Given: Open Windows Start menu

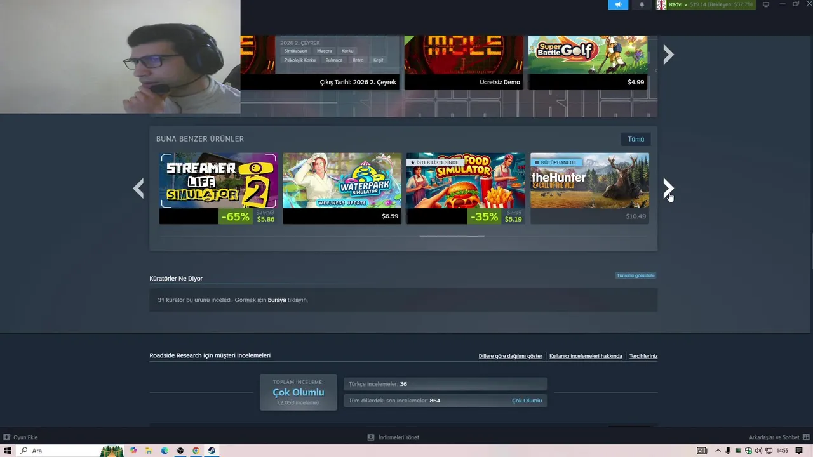Looking at the screenshot, I should [x=8, y=451].
